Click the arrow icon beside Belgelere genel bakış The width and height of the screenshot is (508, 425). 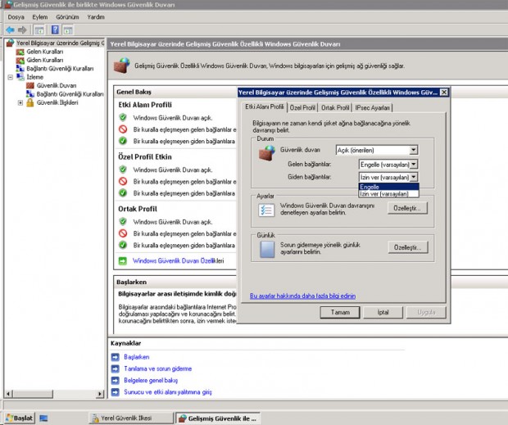[115, 380]
